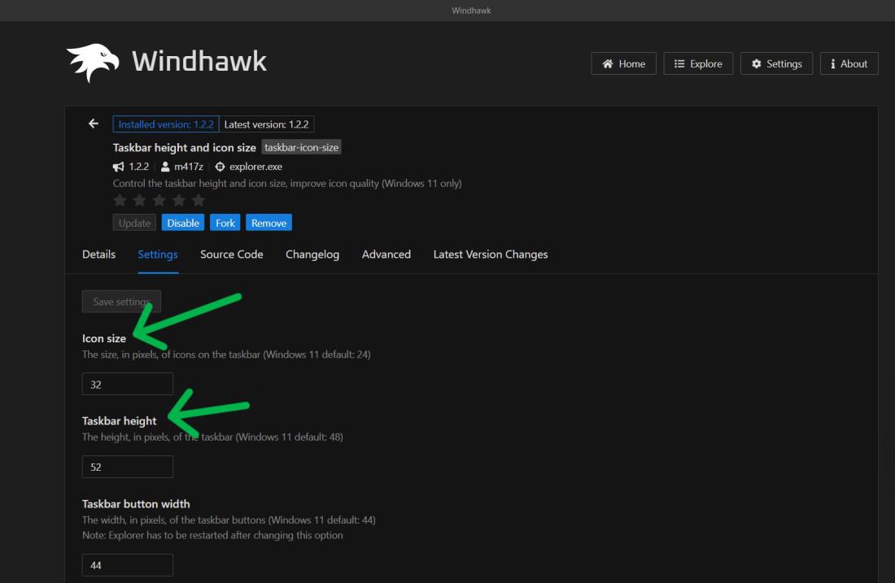895x583 pixels.
Task: Open the Explore page
Action: (697, 64)
